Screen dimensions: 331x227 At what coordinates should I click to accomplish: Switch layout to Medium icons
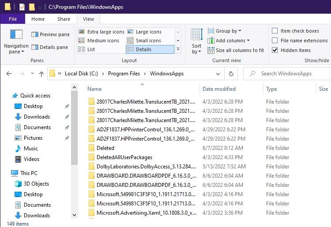tap(99, 41)
